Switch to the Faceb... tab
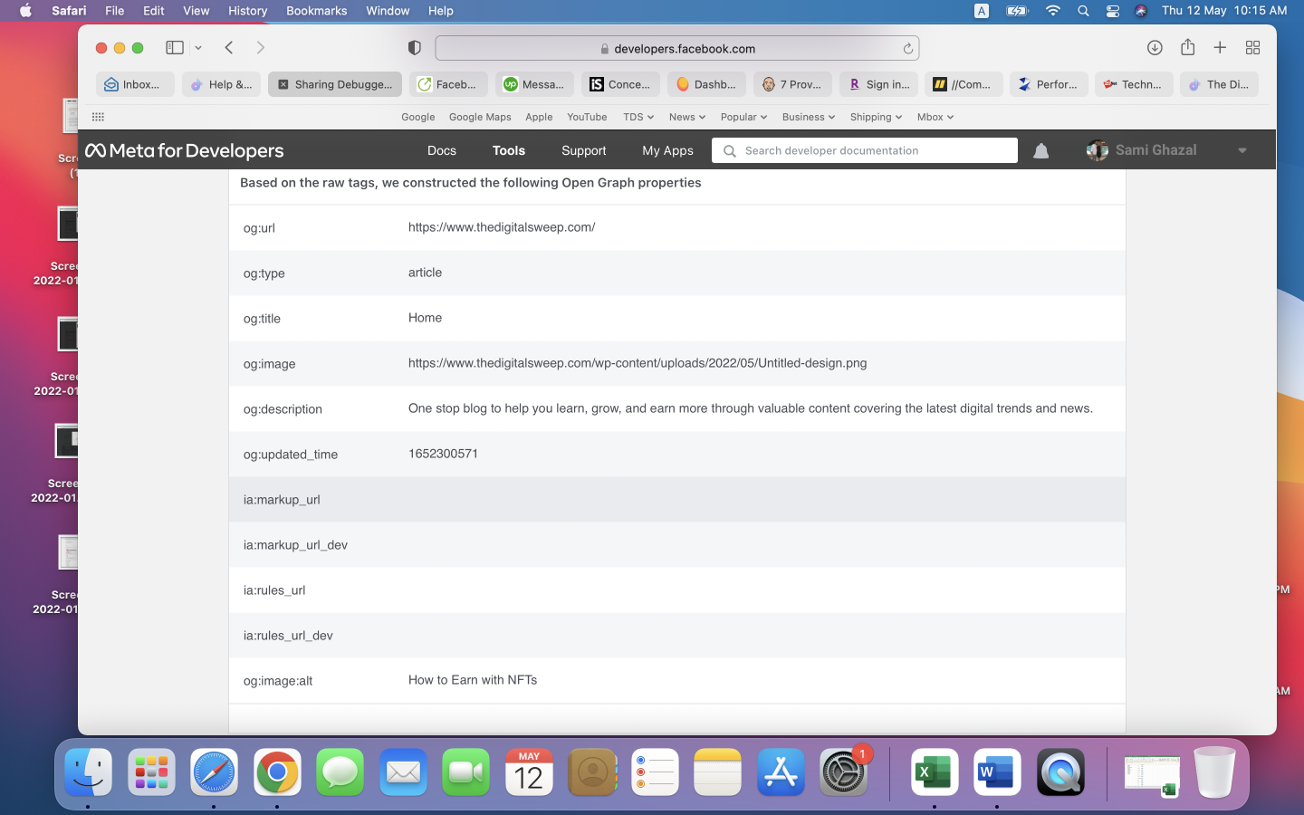The height and width of the screenshot is (815, 1304). coord(448,84)
